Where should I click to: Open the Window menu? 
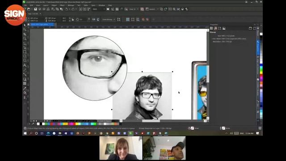pos(101,5)
